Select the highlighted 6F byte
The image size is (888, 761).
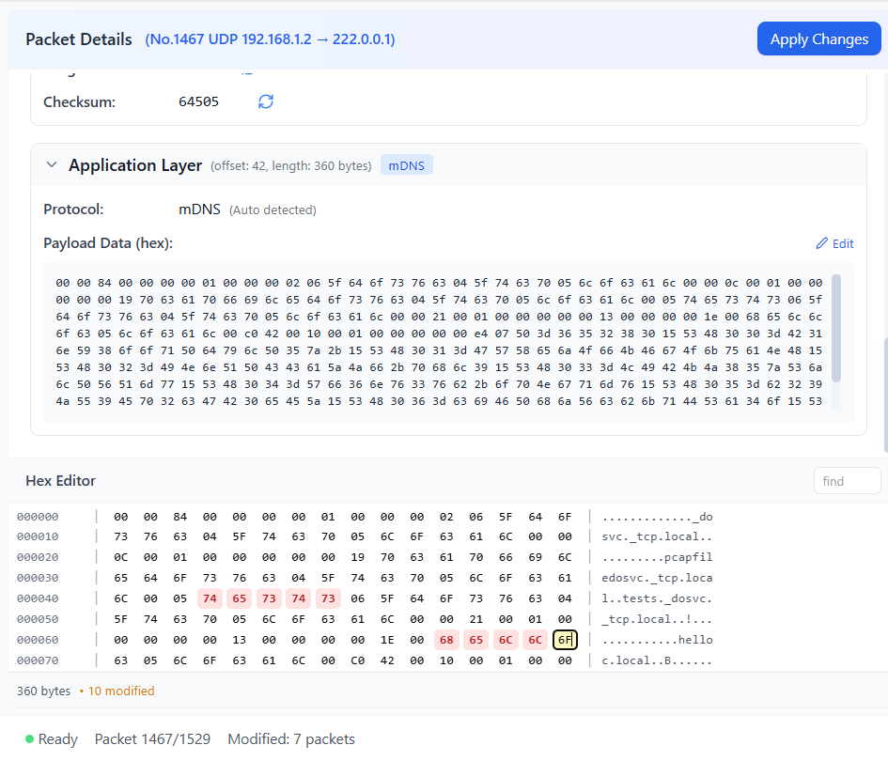[565, 639]
